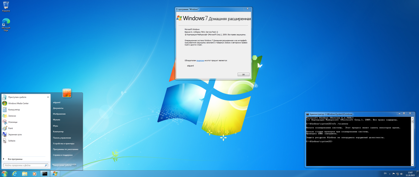Viewport: 419px width, 177px height.
Task: Click the EN language indicator in tray
Action: (x=385, y=173)
